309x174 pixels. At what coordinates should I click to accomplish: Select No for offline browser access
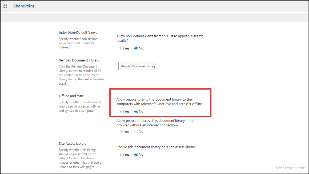(x=136, y=131)
